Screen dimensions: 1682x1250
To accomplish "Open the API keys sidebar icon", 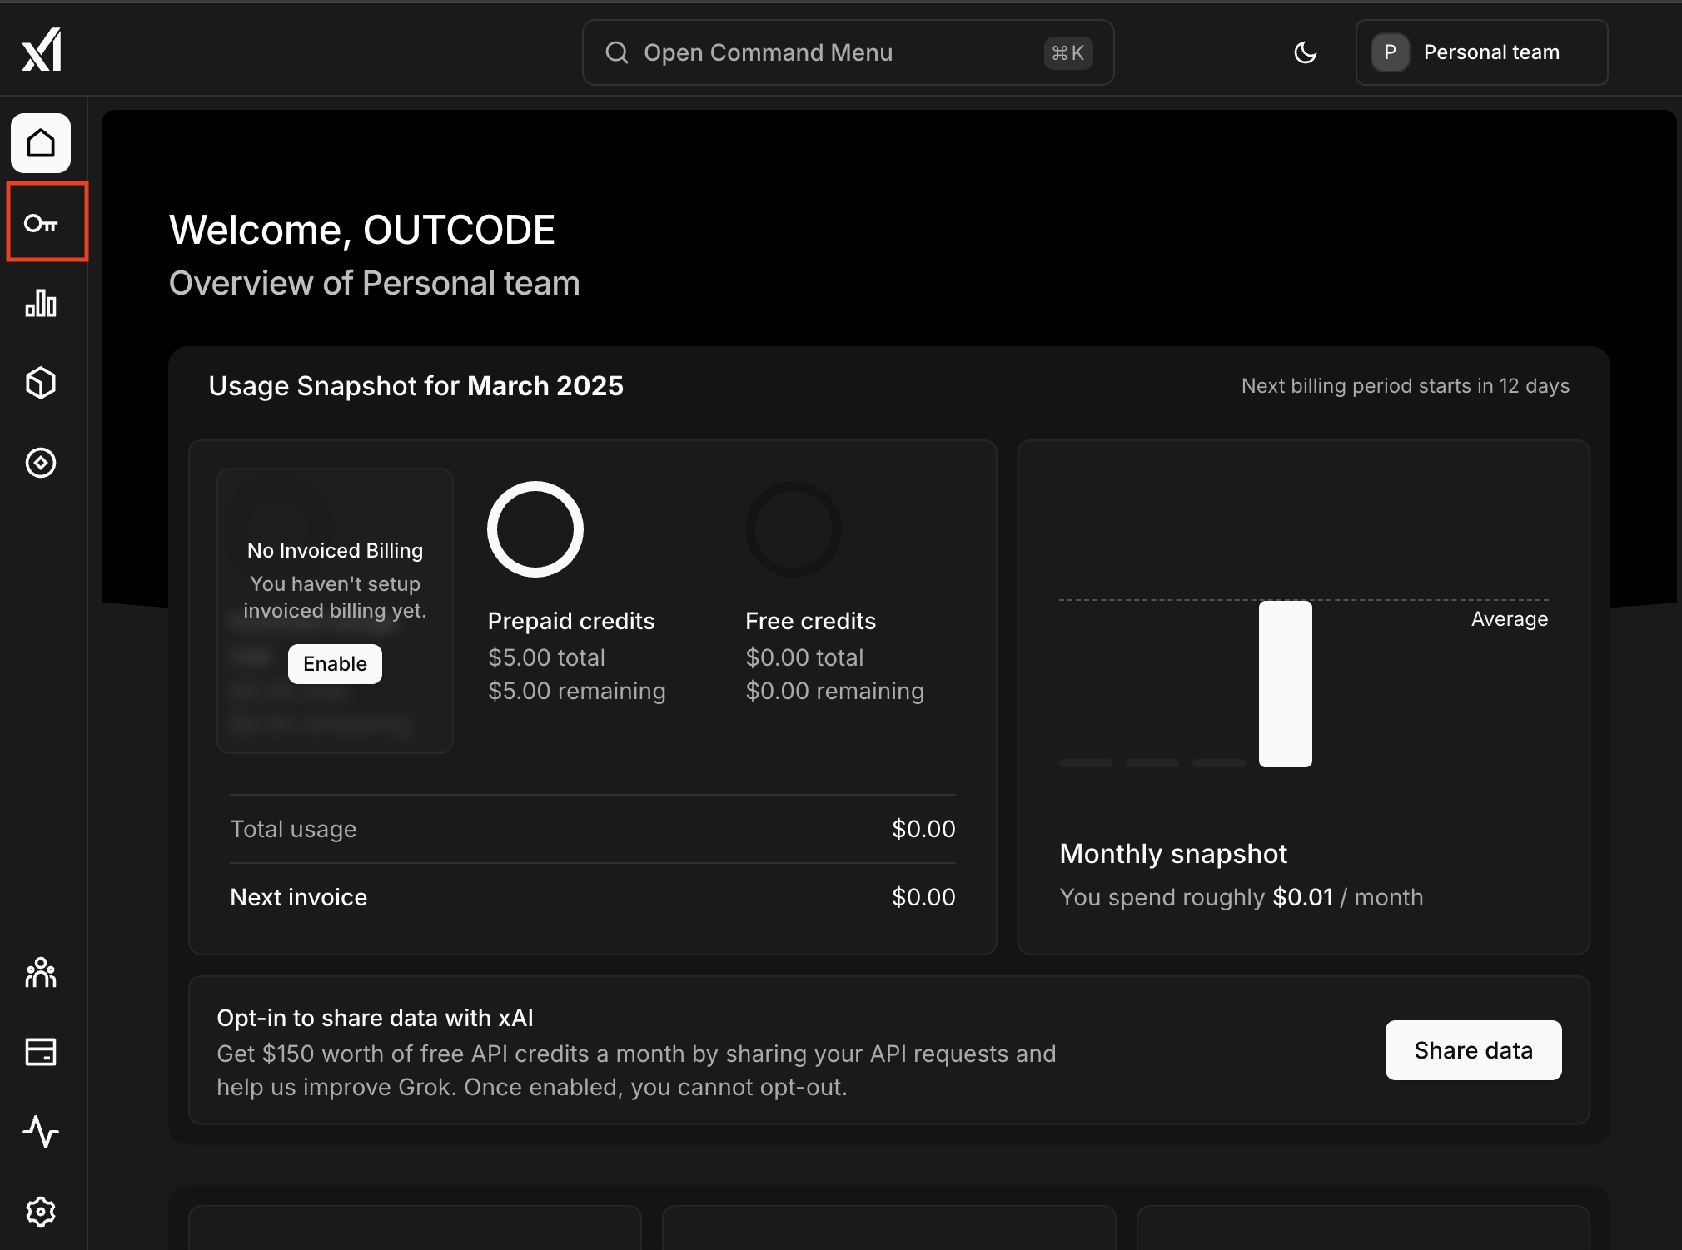I will 41,223.
